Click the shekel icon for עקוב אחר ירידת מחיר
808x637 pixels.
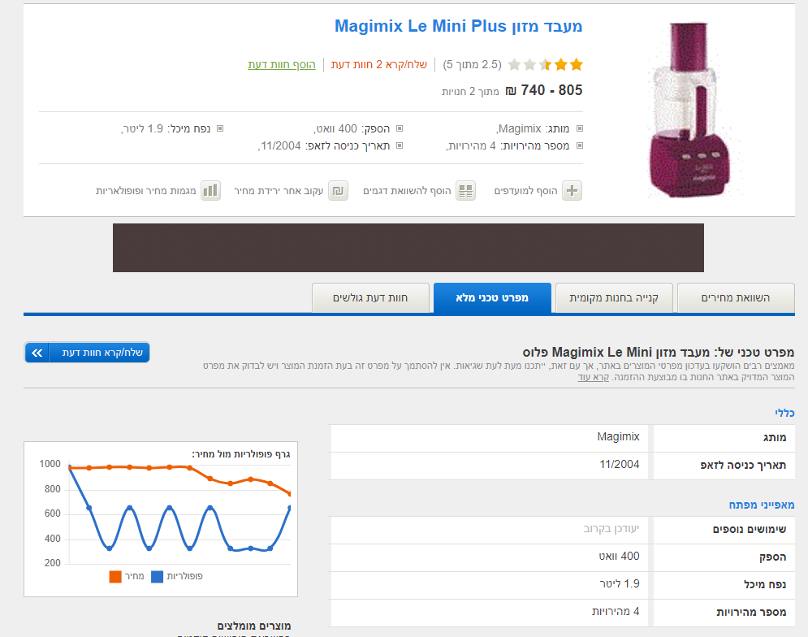[338, 191]
